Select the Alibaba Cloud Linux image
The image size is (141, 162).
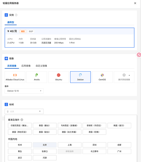(15, 77)
